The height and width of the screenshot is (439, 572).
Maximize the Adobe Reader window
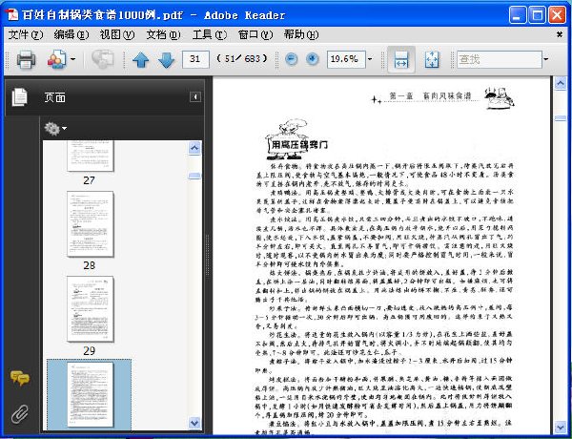[537, 15]
